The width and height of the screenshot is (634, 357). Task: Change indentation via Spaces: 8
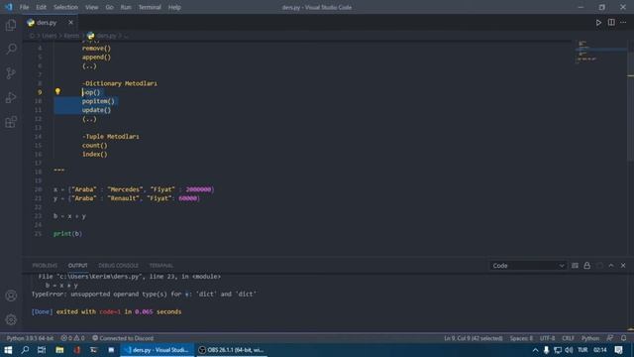click(x=521, y=338)
